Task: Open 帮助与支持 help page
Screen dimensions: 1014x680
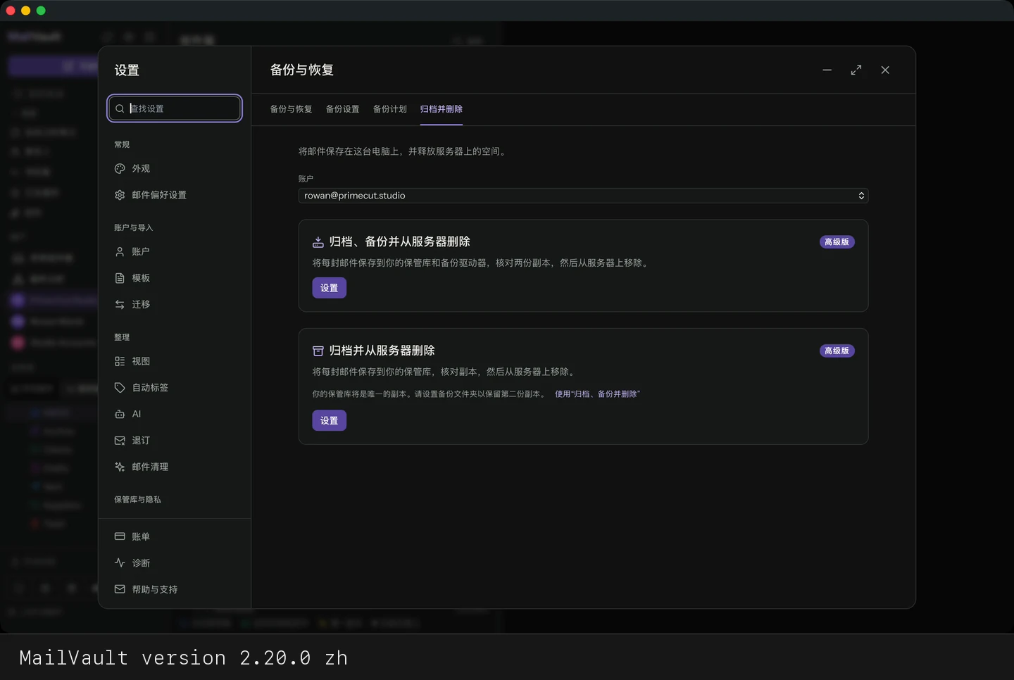Action: pos(175,589)
